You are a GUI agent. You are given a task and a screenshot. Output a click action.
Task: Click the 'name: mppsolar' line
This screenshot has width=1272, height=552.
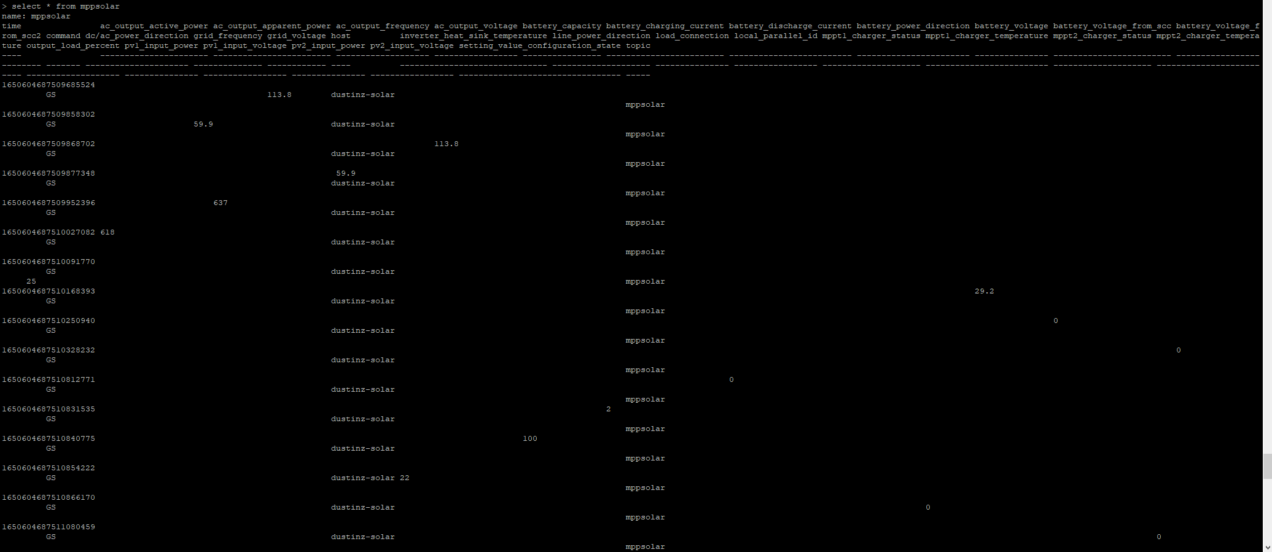tap(36, 16)
